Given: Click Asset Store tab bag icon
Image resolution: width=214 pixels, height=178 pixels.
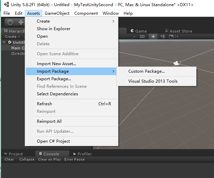Looking at the screenshot, I should point(167,31).
